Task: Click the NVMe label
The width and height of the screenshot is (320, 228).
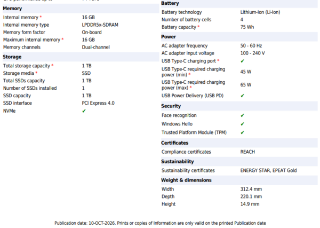Action: click(x=10, y=111)
